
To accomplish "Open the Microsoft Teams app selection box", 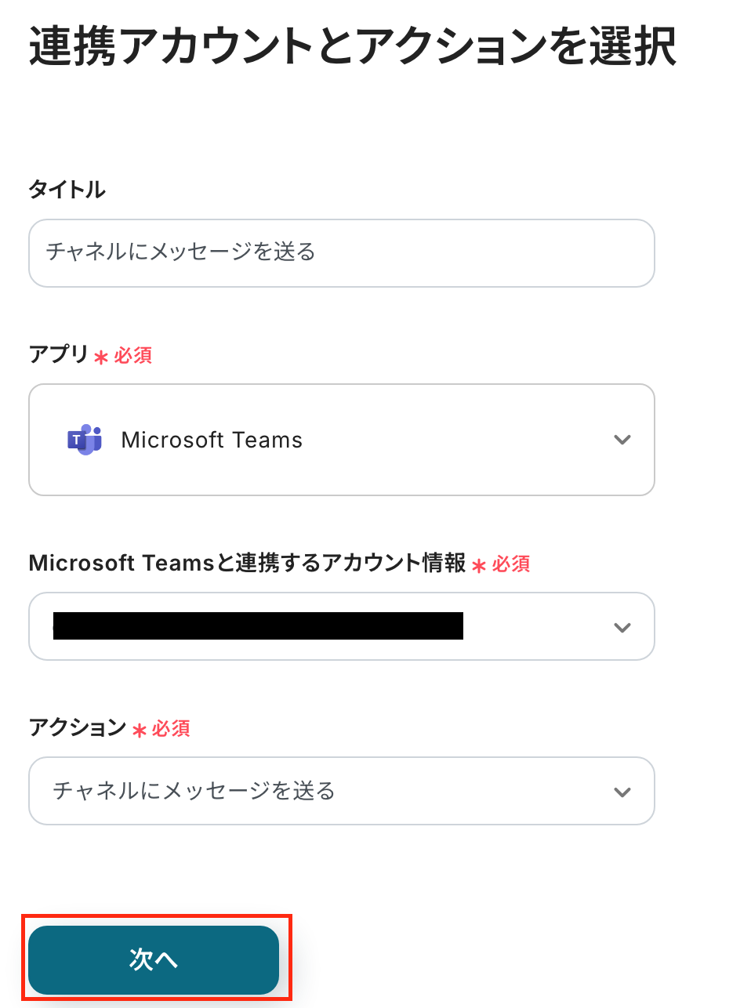I will click(342, 440).
